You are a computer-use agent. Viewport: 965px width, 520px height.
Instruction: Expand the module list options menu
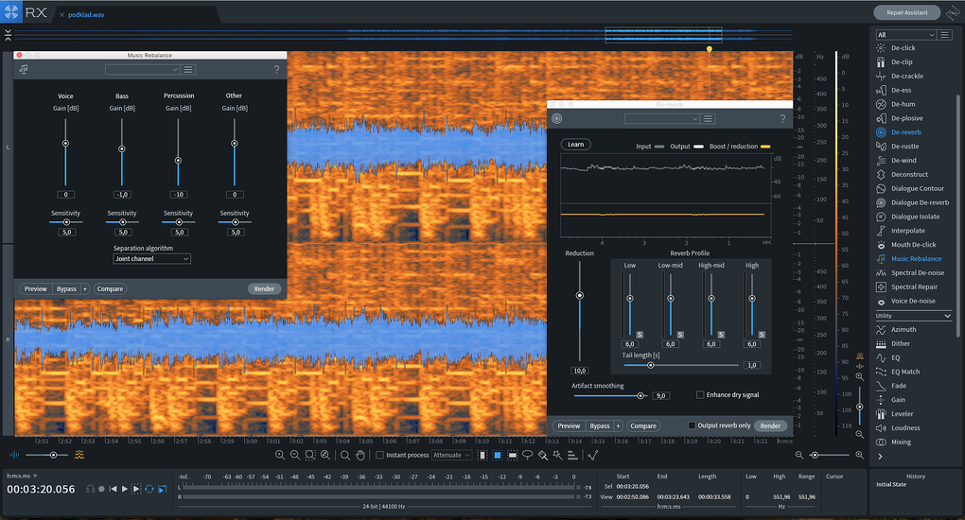(x=945, y=35)
